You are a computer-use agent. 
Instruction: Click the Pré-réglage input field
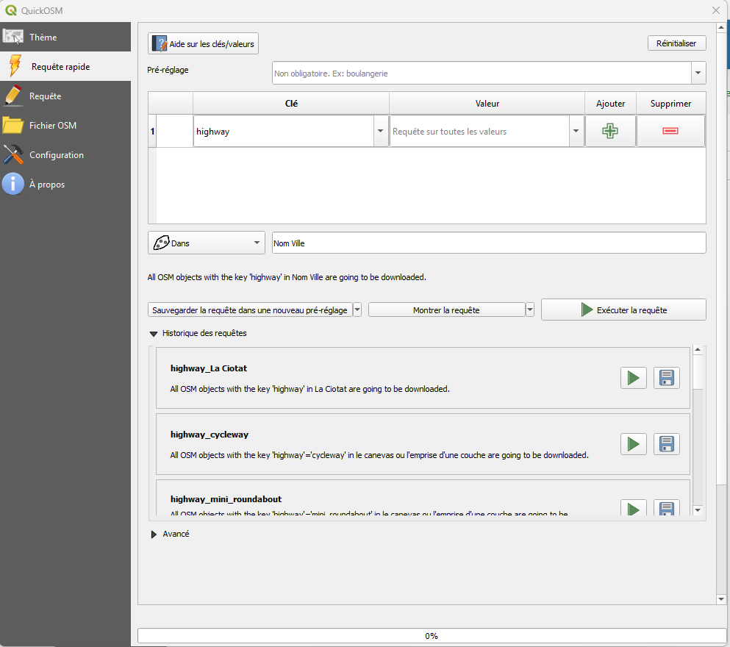[482, 73]
